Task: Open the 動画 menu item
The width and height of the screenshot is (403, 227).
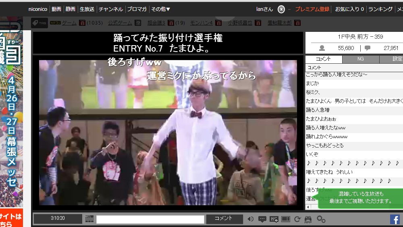Action: (x=56, y=9)
